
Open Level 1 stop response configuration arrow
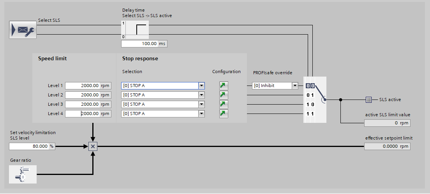224,86
